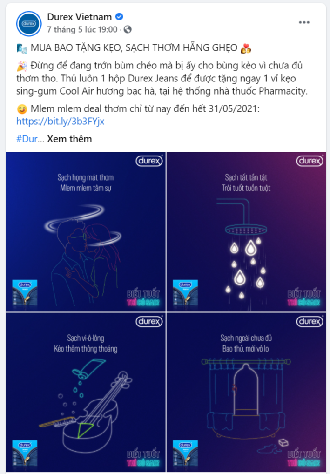Open the violin image
The width and height of the screenshot is (330, 474).
tap(86, 393)
